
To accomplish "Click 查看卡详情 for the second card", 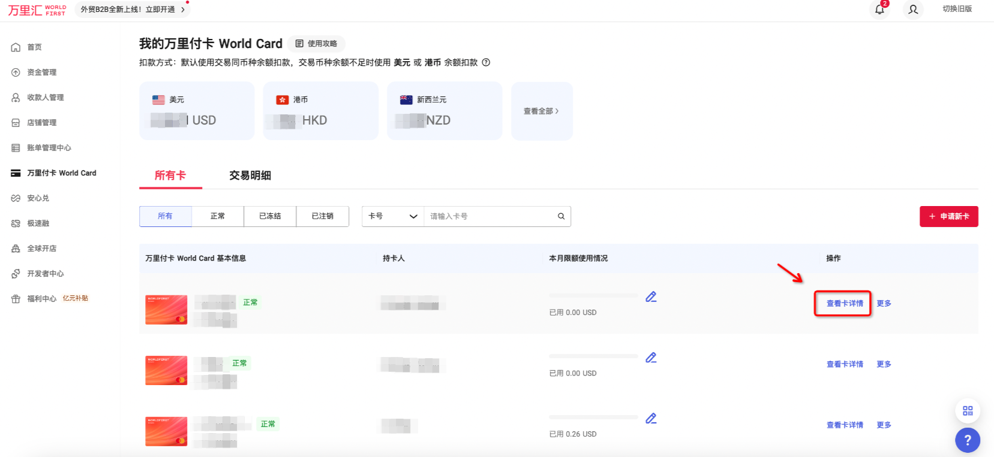I will [x=845, y=364].
